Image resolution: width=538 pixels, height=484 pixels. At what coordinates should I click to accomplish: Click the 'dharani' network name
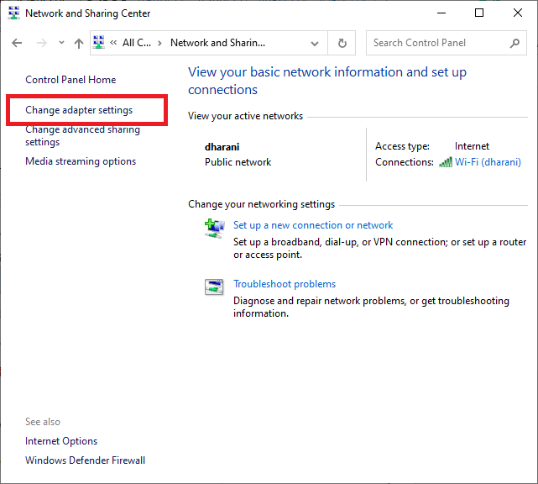coord(222,147)
